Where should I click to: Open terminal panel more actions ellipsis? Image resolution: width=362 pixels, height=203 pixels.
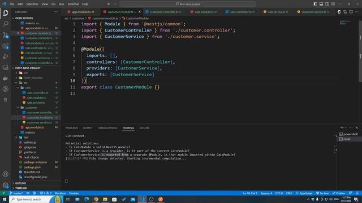pos(351,128)
